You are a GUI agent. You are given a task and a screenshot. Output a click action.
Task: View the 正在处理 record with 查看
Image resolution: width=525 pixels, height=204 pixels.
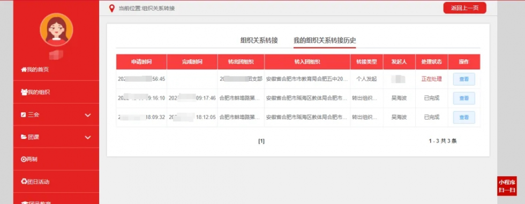click(x=464, y=79)
